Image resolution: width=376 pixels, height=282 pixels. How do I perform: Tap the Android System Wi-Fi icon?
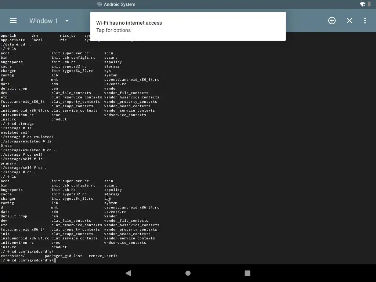(99, 4)
